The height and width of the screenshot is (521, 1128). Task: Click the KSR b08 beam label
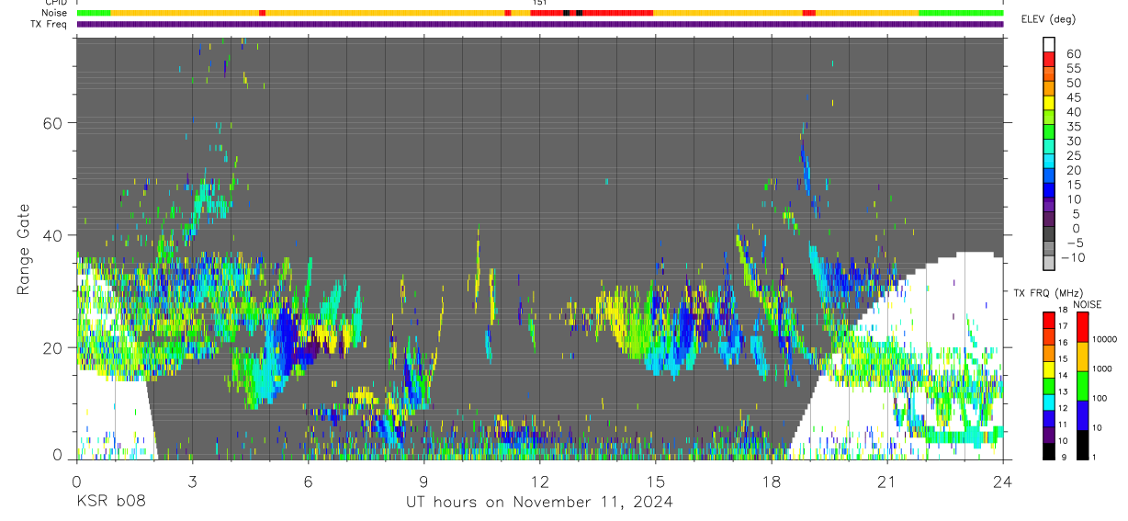click(110, 502)
